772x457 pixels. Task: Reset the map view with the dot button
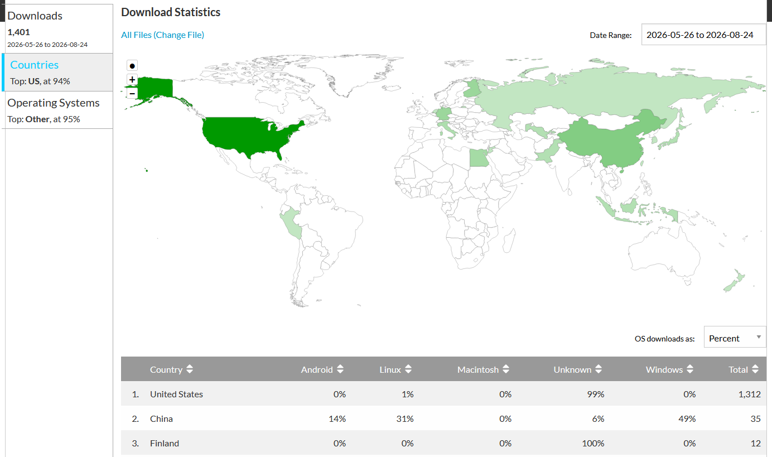pyautogui.click(x=132, y=65)
